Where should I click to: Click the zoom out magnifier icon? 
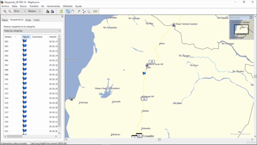click(10, 11)
